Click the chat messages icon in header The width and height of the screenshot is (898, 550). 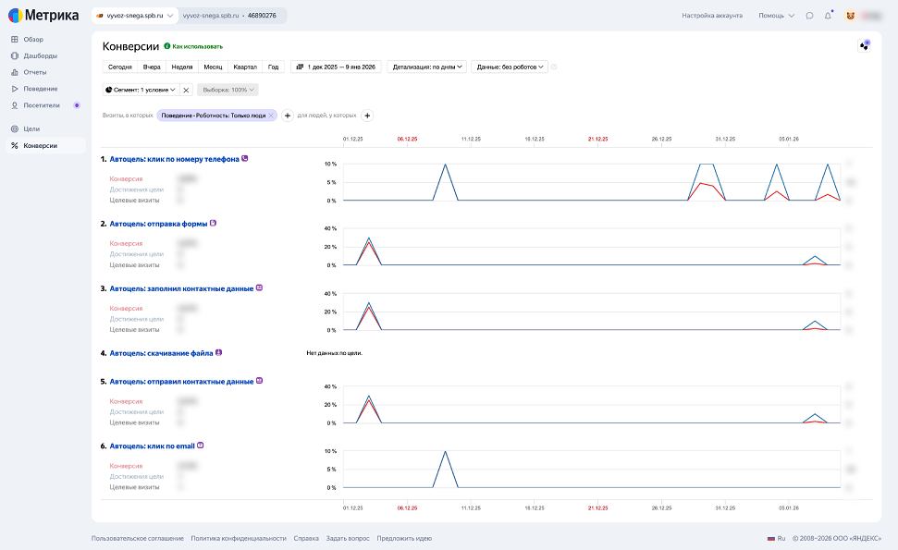point(809,16)
